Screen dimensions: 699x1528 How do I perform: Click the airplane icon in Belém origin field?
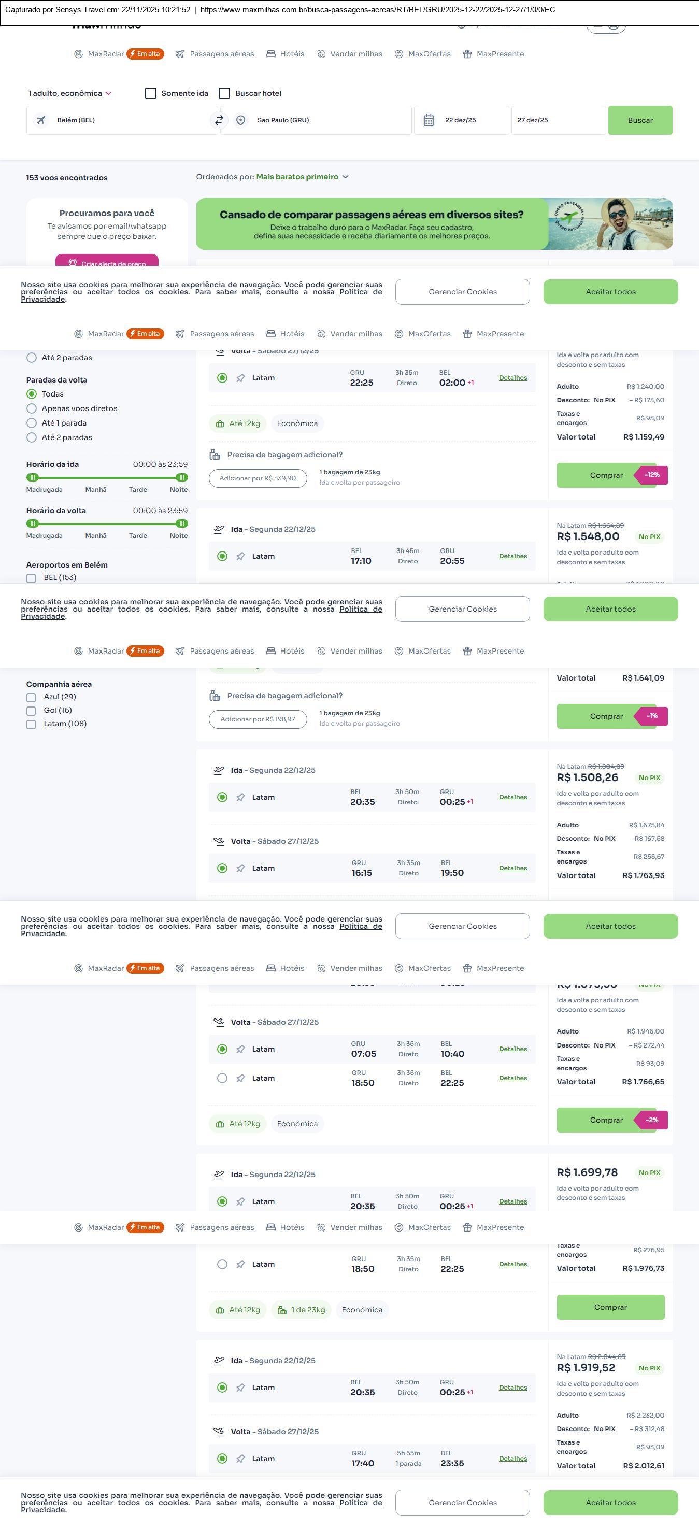coord(41,120)
